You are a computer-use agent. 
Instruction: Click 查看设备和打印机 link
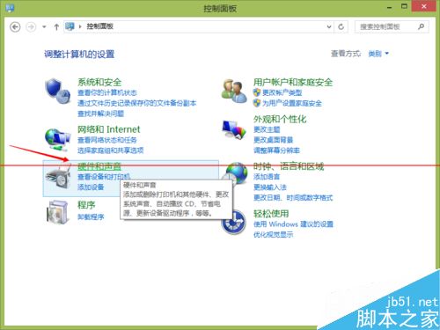(x=104, y=177)
